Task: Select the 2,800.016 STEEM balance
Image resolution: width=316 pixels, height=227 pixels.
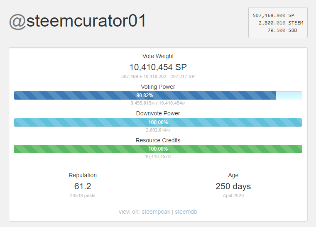Action: 281,23
